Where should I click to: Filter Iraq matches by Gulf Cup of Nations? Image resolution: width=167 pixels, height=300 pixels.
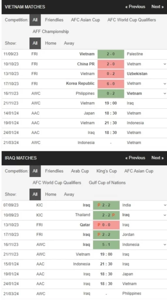[x=107, y=183]
